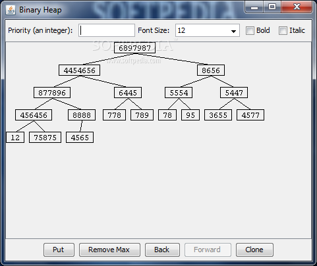Select heap node 456456

(x=34, y=115)
